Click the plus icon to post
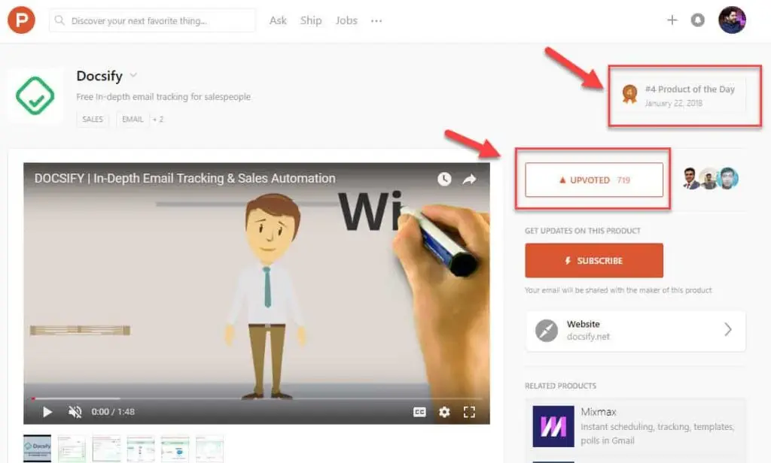 point(672,20)
